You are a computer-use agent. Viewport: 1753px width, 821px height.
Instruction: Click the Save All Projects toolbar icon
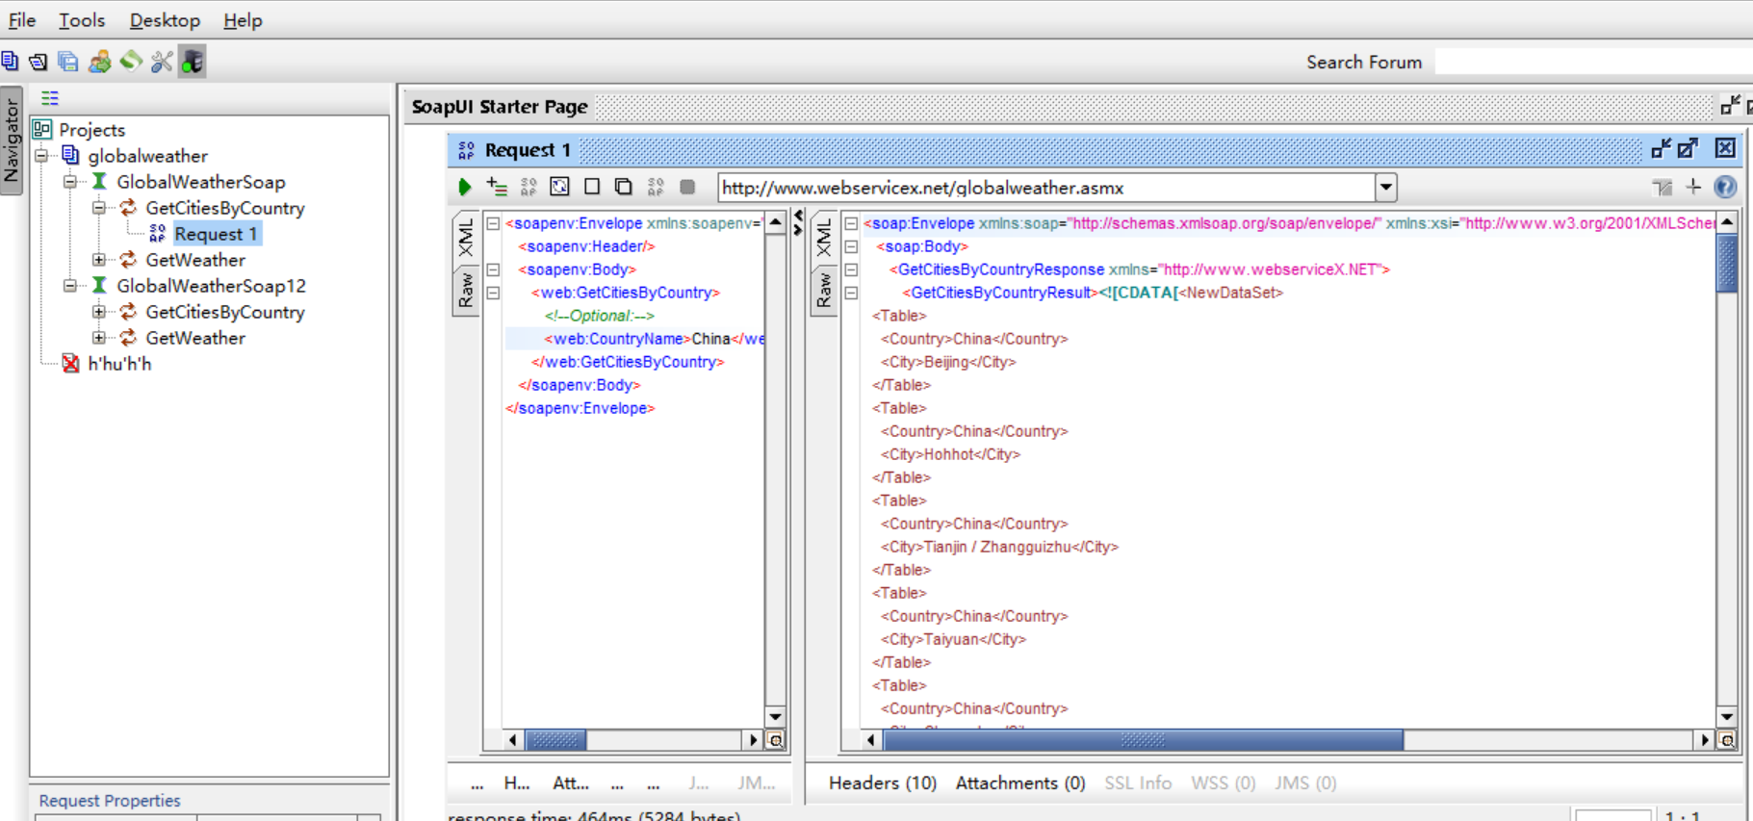point(68,62)
